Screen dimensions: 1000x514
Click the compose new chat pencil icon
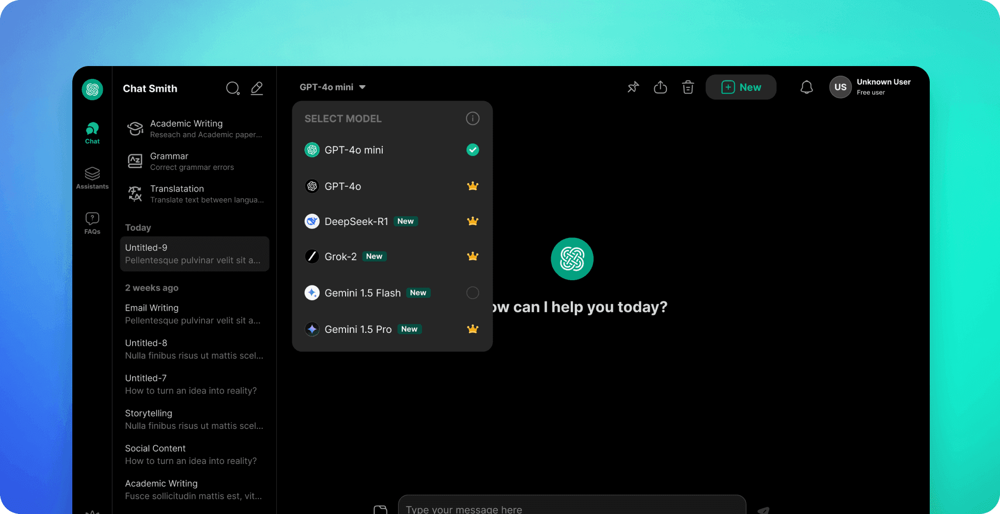pos(257,88)
